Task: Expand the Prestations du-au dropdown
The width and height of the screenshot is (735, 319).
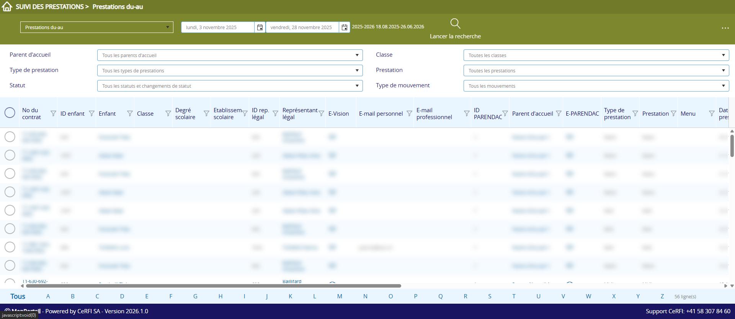Action: [x=96, y=27]
